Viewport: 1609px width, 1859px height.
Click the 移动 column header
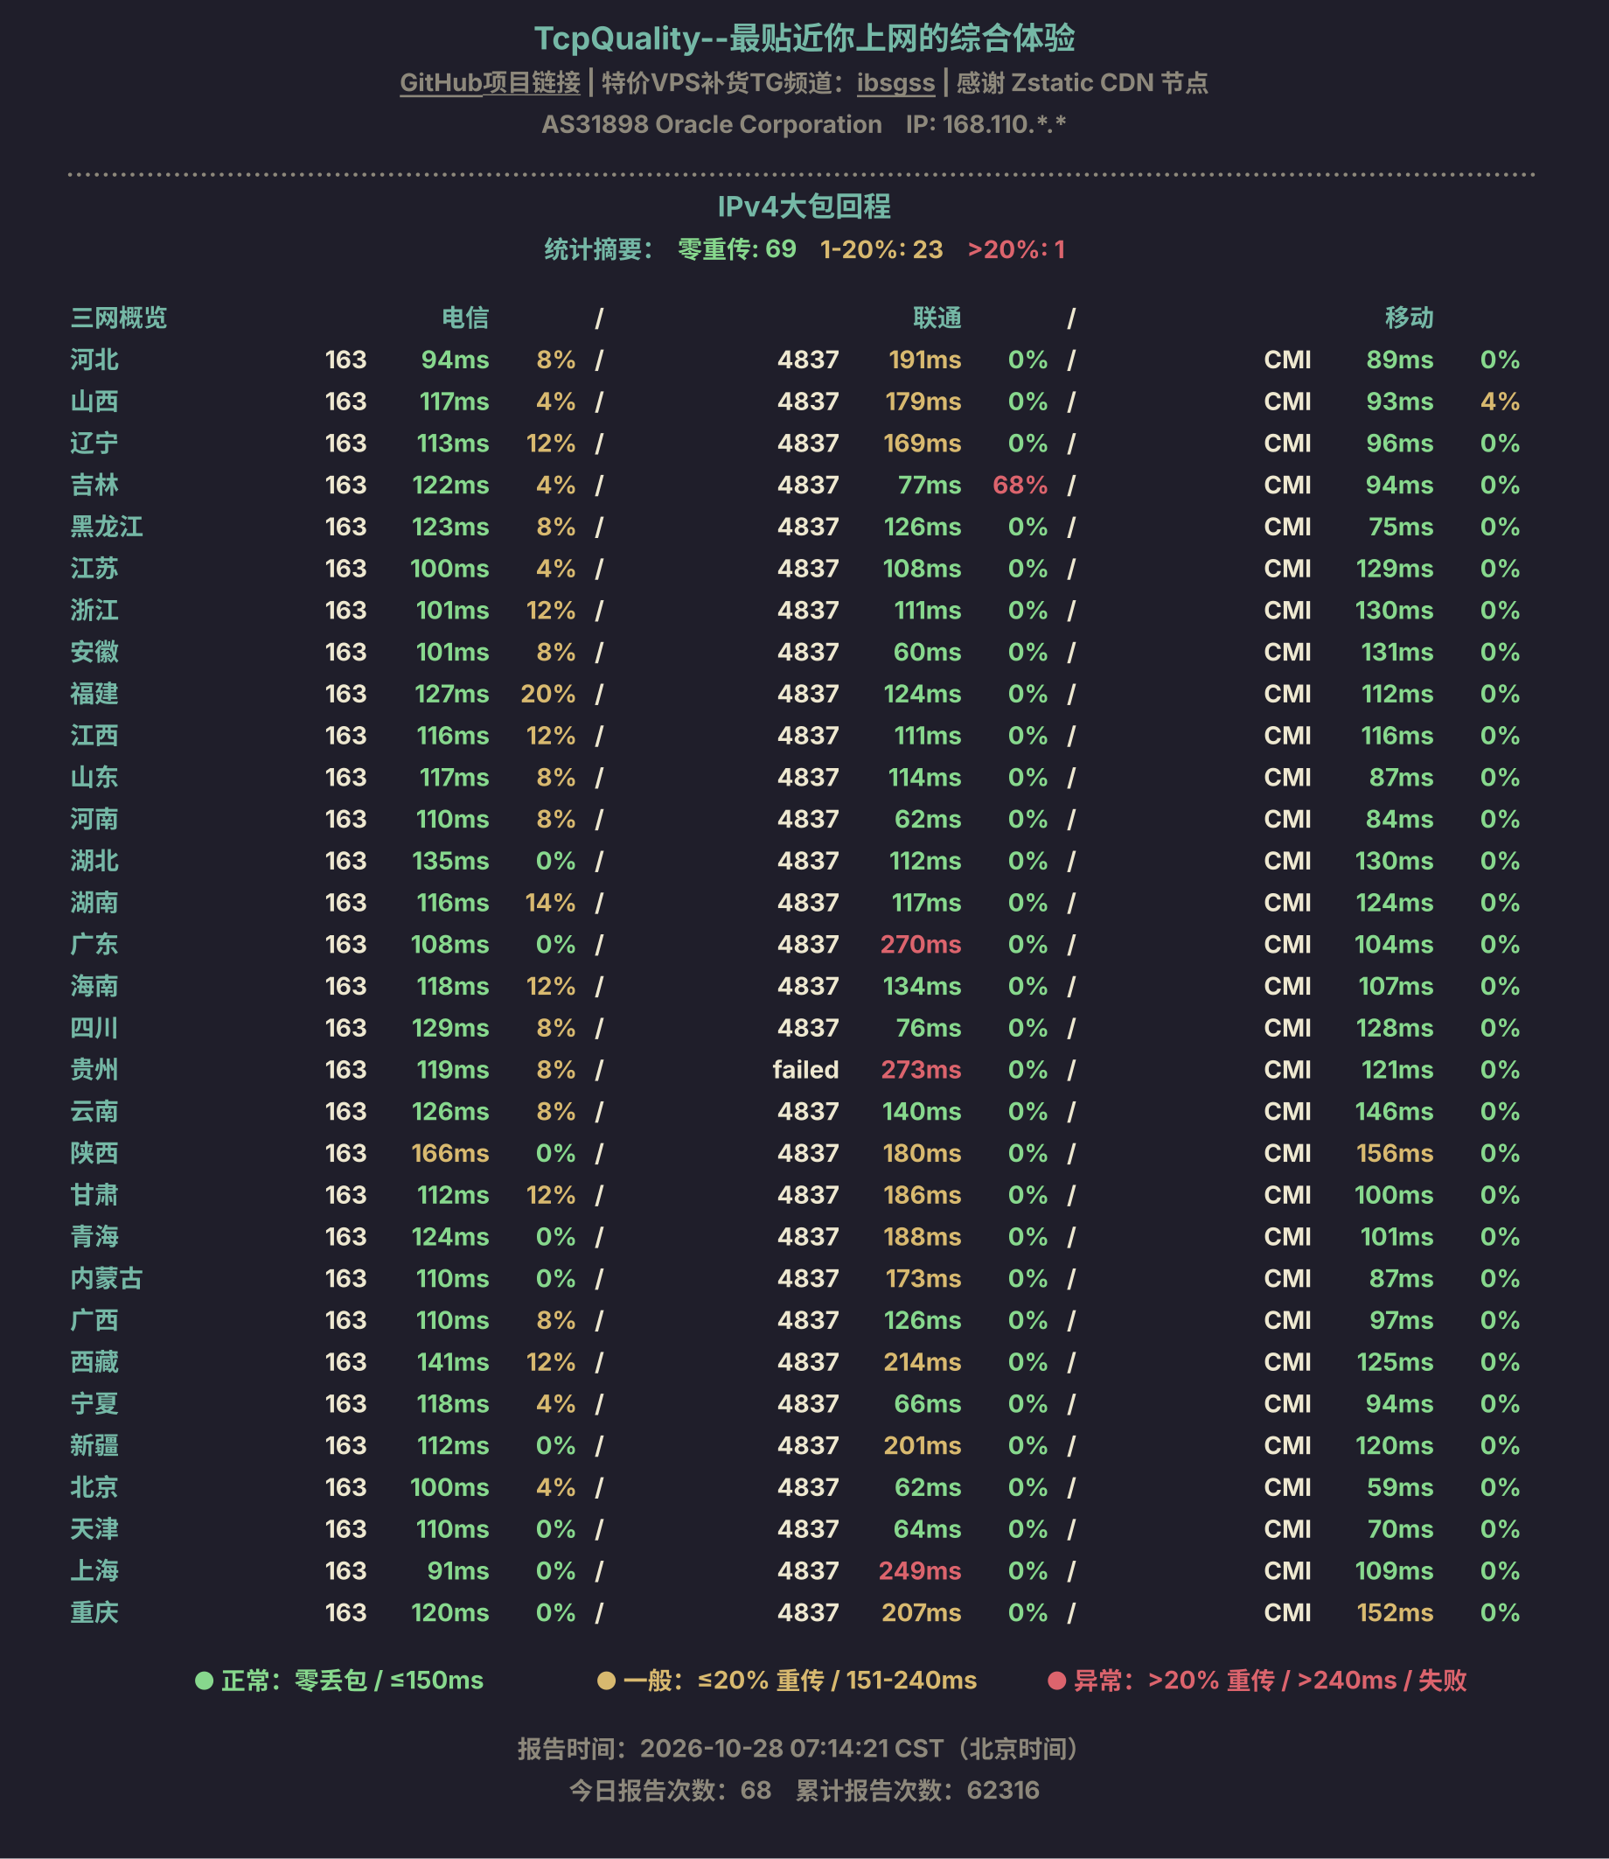coord(1409,318)
